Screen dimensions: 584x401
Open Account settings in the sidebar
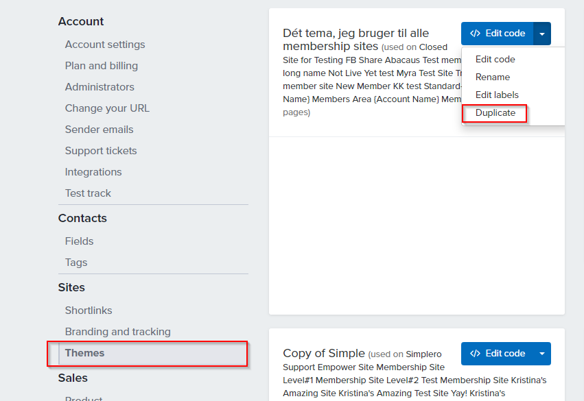105,45
